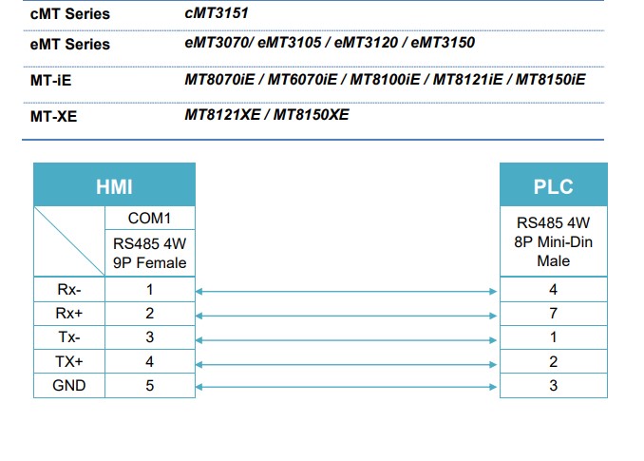
Task: Click the Rx- signal label
Action: coord(69,289)
